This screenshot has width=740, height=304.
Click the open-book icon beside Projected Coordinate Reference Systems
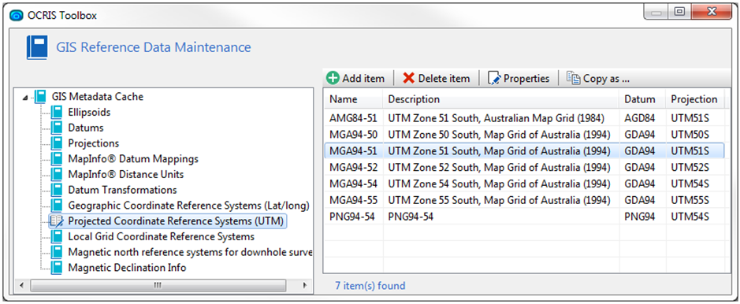coord(57,221)
